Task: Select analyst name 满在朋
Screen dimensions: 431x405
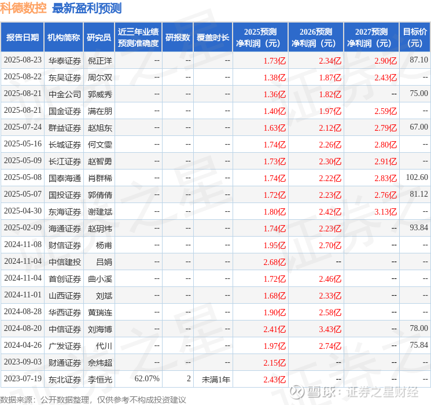Action: (100, 111)
